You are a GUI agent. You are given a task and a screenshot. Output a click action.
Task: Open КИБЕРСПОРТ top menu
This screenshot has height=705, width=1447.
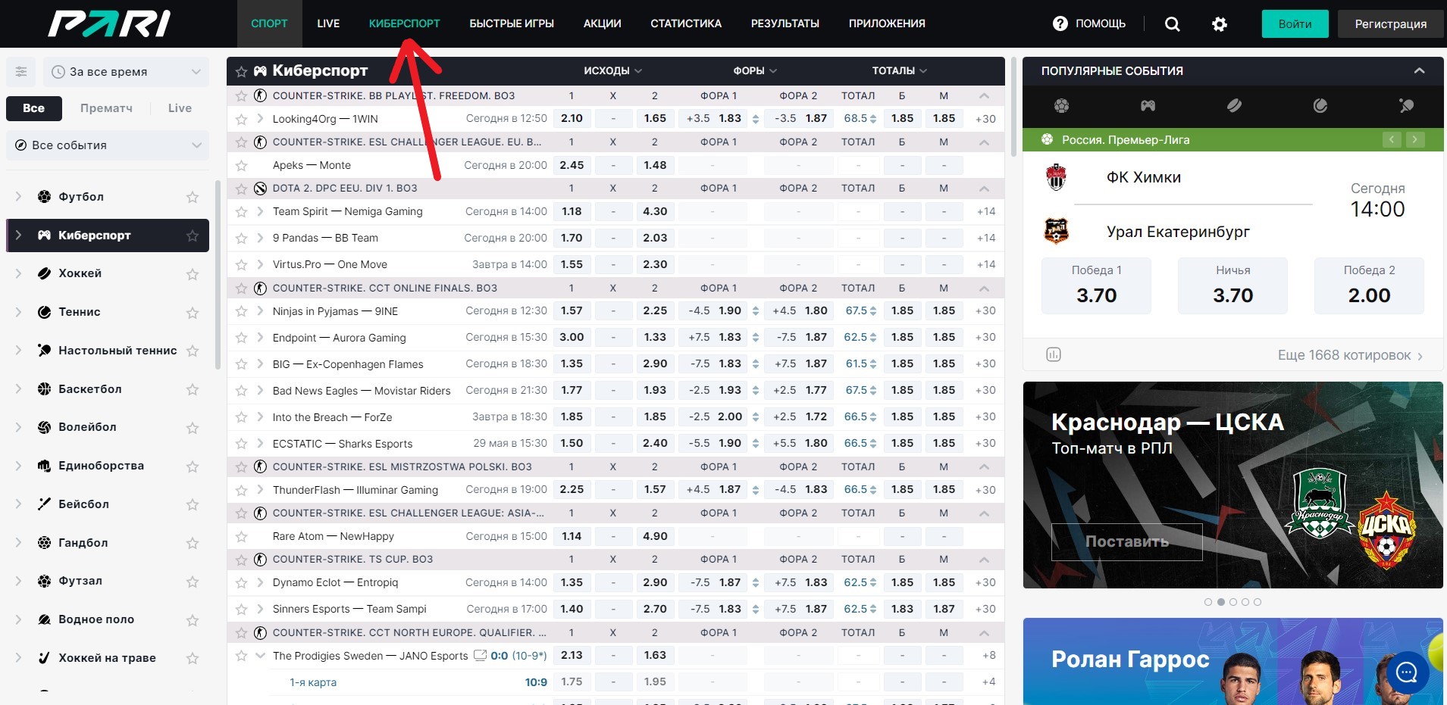coord(404,23)
